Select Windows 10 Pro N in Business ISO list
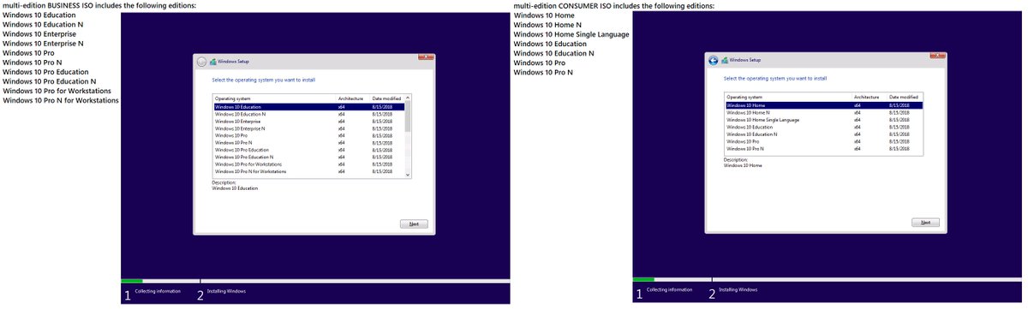Screen dimensions: 1028x309 pos(308,143)
